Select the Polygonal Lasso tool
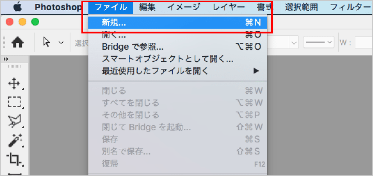This screenshot has height=176, width=373. [x=15, y=121]
